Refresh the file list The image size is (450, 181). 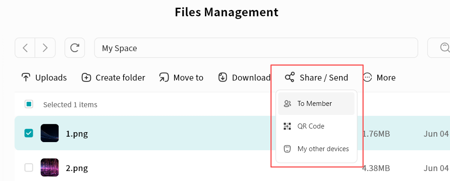click(x=75, y=48)
